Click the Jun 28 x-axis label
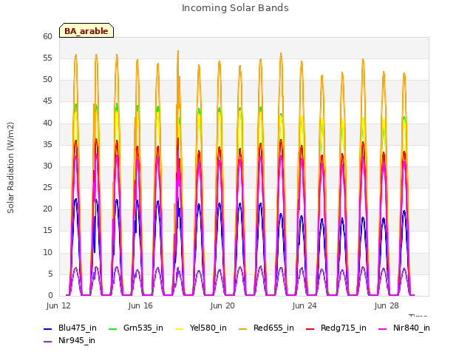 (387, 305)
